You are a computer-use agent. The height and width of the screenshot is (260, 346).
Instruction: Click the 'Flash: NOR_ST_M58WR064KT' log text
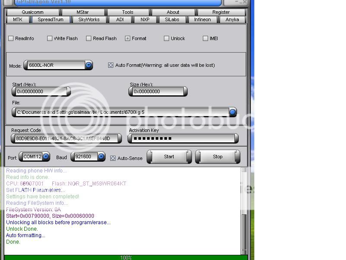coord(89,184)
